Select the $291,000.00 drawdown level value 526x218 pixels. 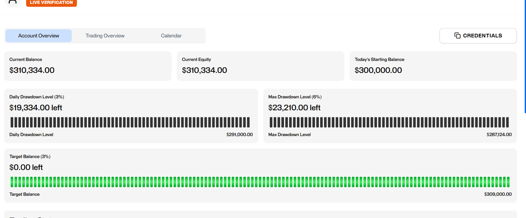point(240,135)
